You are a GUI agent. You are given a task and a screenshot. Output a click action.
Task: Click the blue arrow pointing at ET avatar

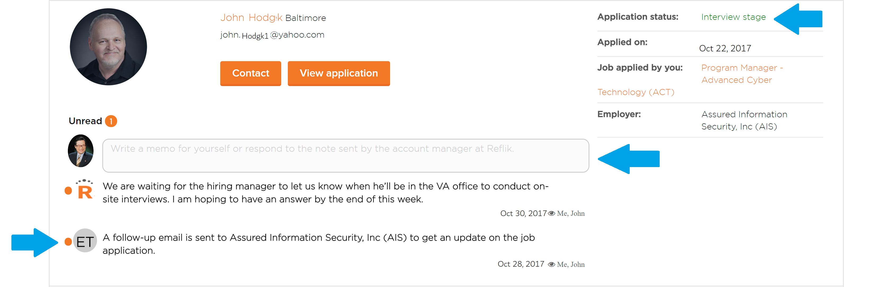34,243
